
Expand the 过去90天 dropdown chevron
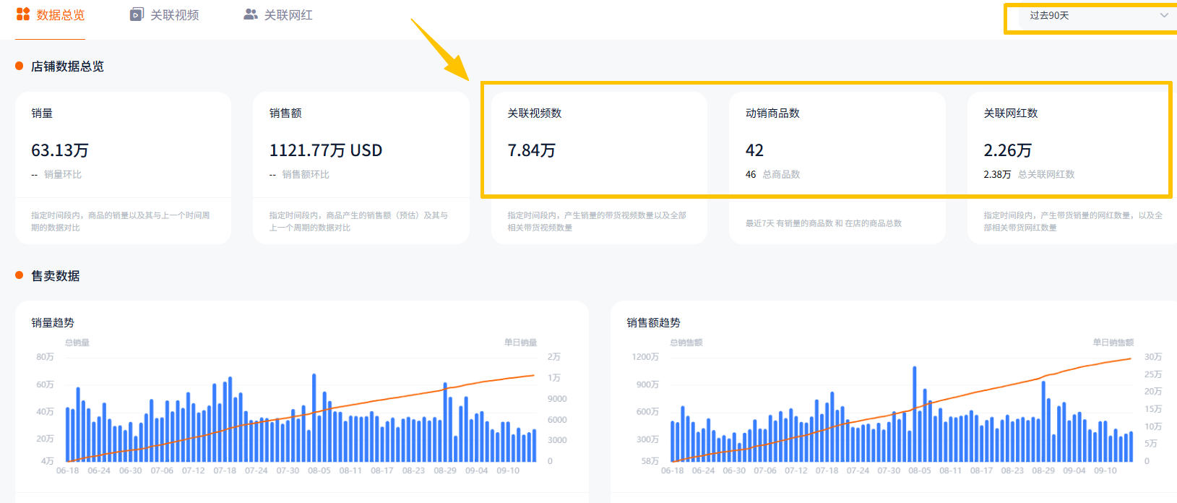pyautogui.click(x=1163, y=15)
